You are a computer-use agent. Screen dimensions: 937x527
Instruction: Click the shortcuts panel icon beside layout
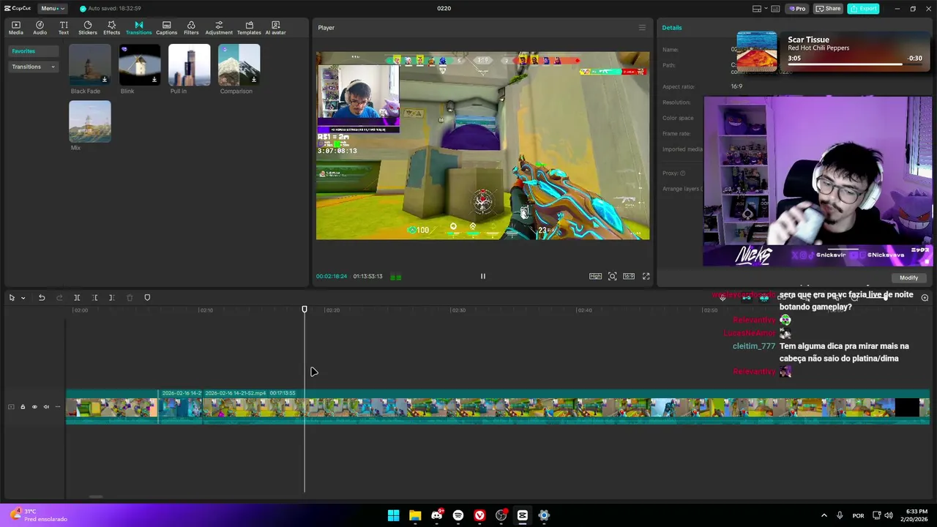(x=775, y=9)
